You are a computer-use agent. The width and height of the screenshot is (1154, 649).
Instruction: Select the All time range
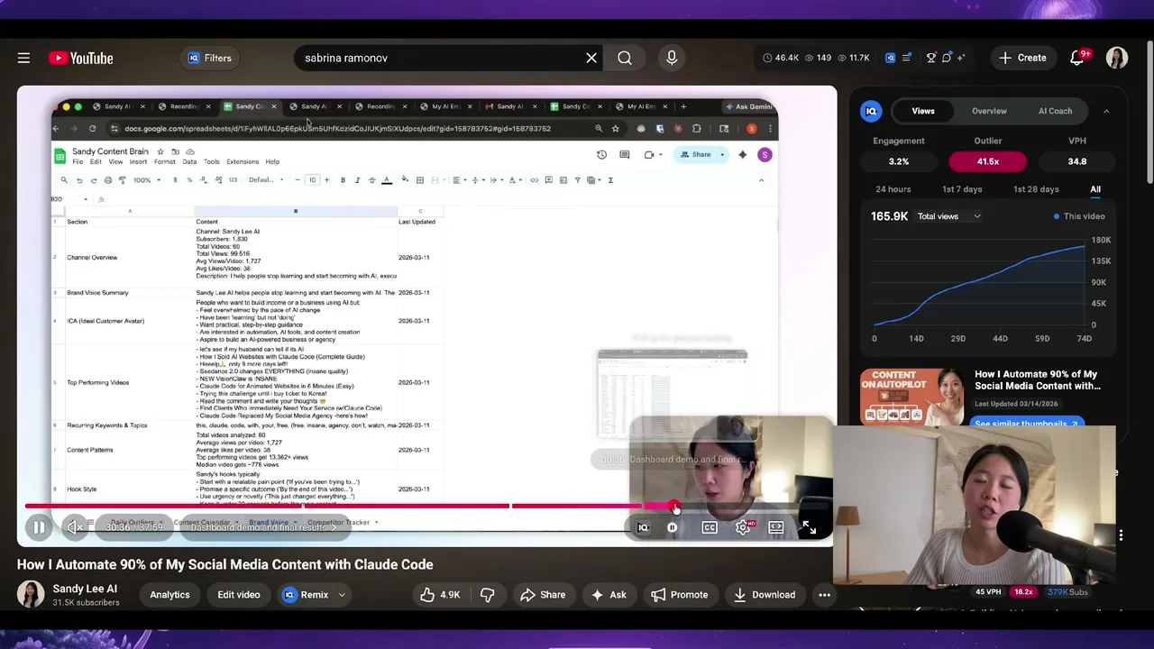tap(1095, 189)
